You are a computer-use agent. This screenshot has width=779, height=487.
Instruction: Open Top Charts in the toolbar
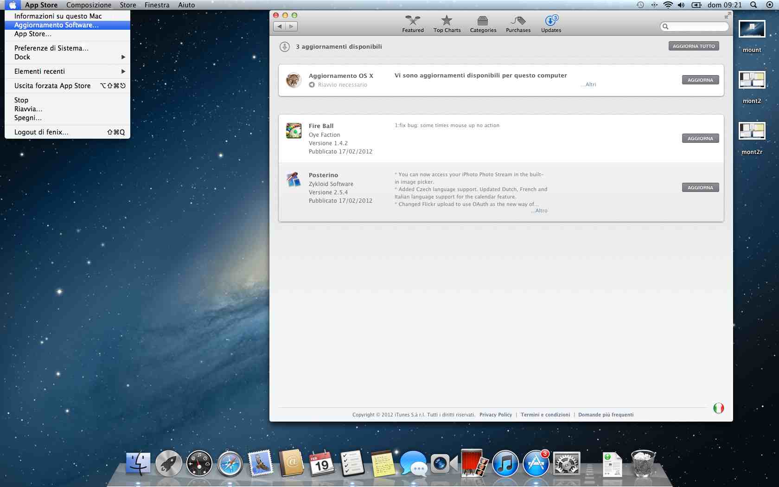[x=447, y=24]
